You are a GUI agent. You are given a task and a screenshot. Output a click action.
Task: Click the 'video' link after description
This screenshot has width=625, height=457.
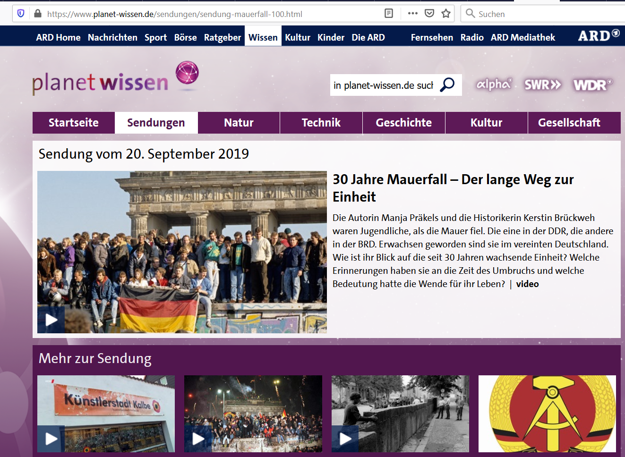click(527, 284)
